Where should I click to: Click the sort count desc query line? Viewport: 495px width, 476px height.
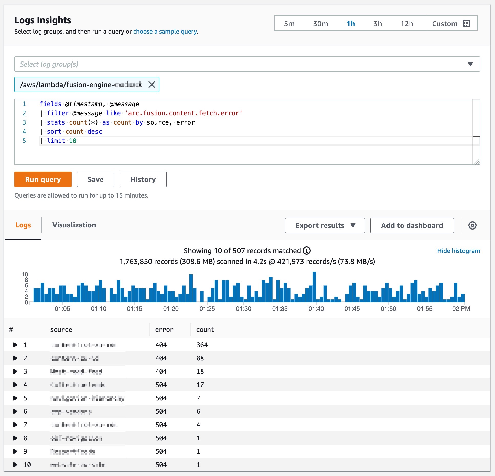[71, 132]
